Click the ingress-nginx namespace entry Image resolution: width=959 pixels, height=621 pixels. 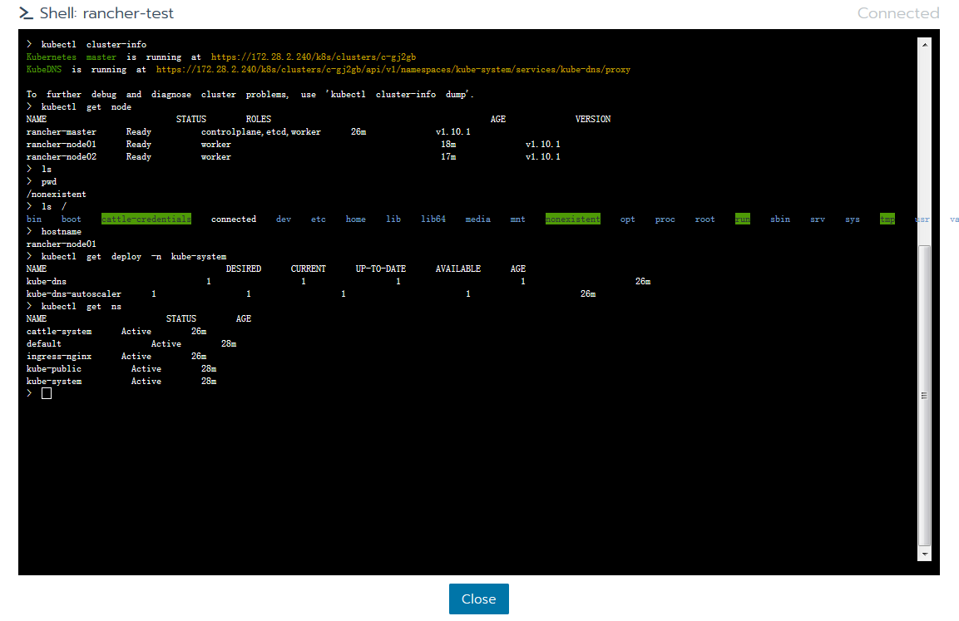tap(59, 357)
